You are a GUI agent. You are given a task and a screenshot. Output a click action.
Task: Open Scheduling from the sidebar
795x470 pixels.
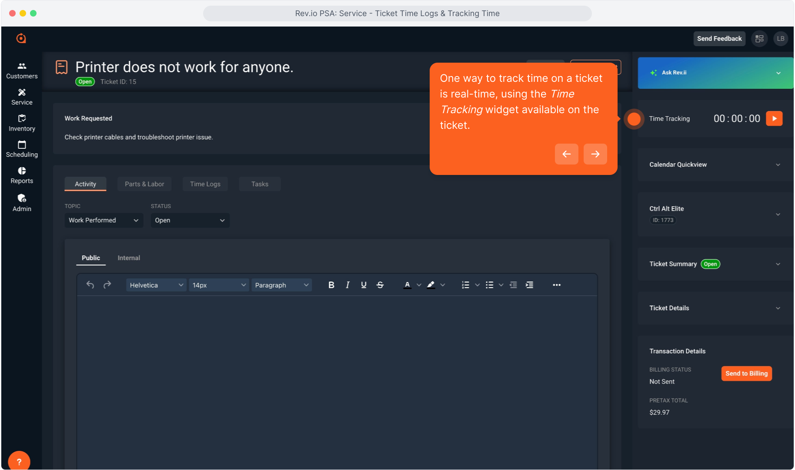click(22, 149)
